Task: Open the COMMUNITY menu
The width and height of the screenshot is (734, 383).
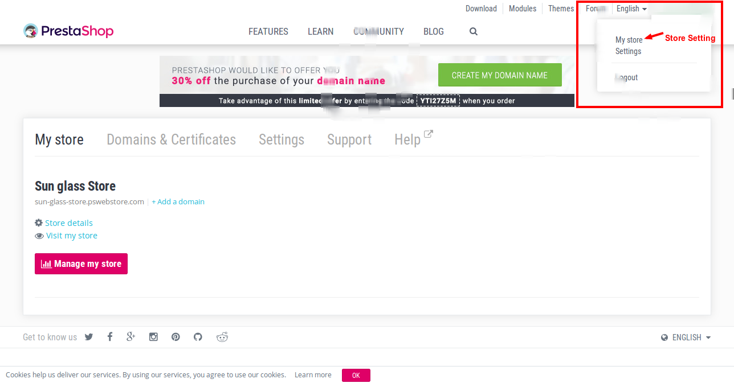Action: click(x=378, y=32)
